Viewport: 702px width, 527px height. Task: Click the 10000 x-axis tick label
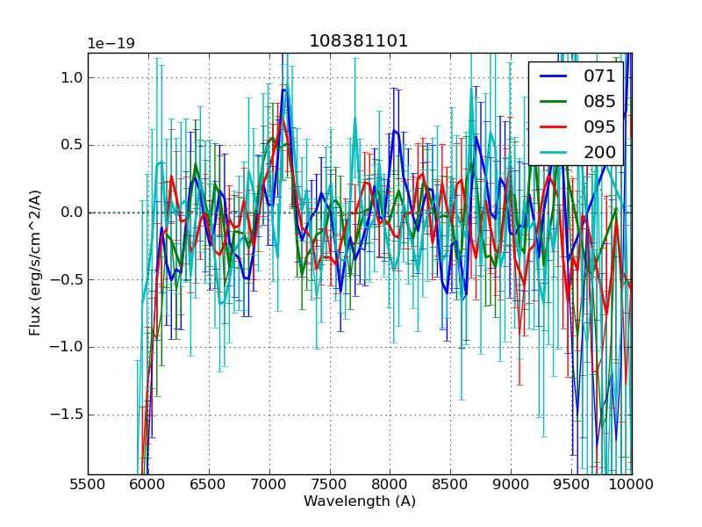click(631, 484)
